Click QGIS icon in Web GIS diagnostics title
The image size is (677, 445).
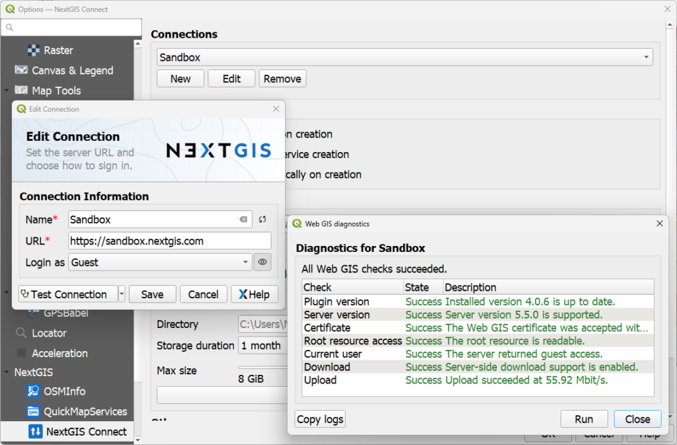pos(297,223)
